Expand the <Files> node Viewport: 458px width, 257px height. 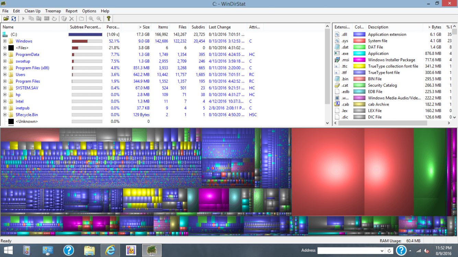pos(5,48)
